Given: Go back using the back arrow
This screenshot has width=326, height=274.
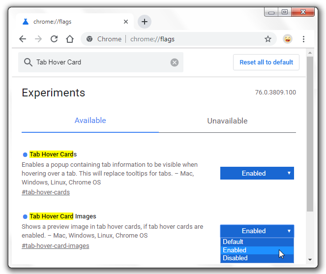Looking at the screenshot, I should click(23, 39).
